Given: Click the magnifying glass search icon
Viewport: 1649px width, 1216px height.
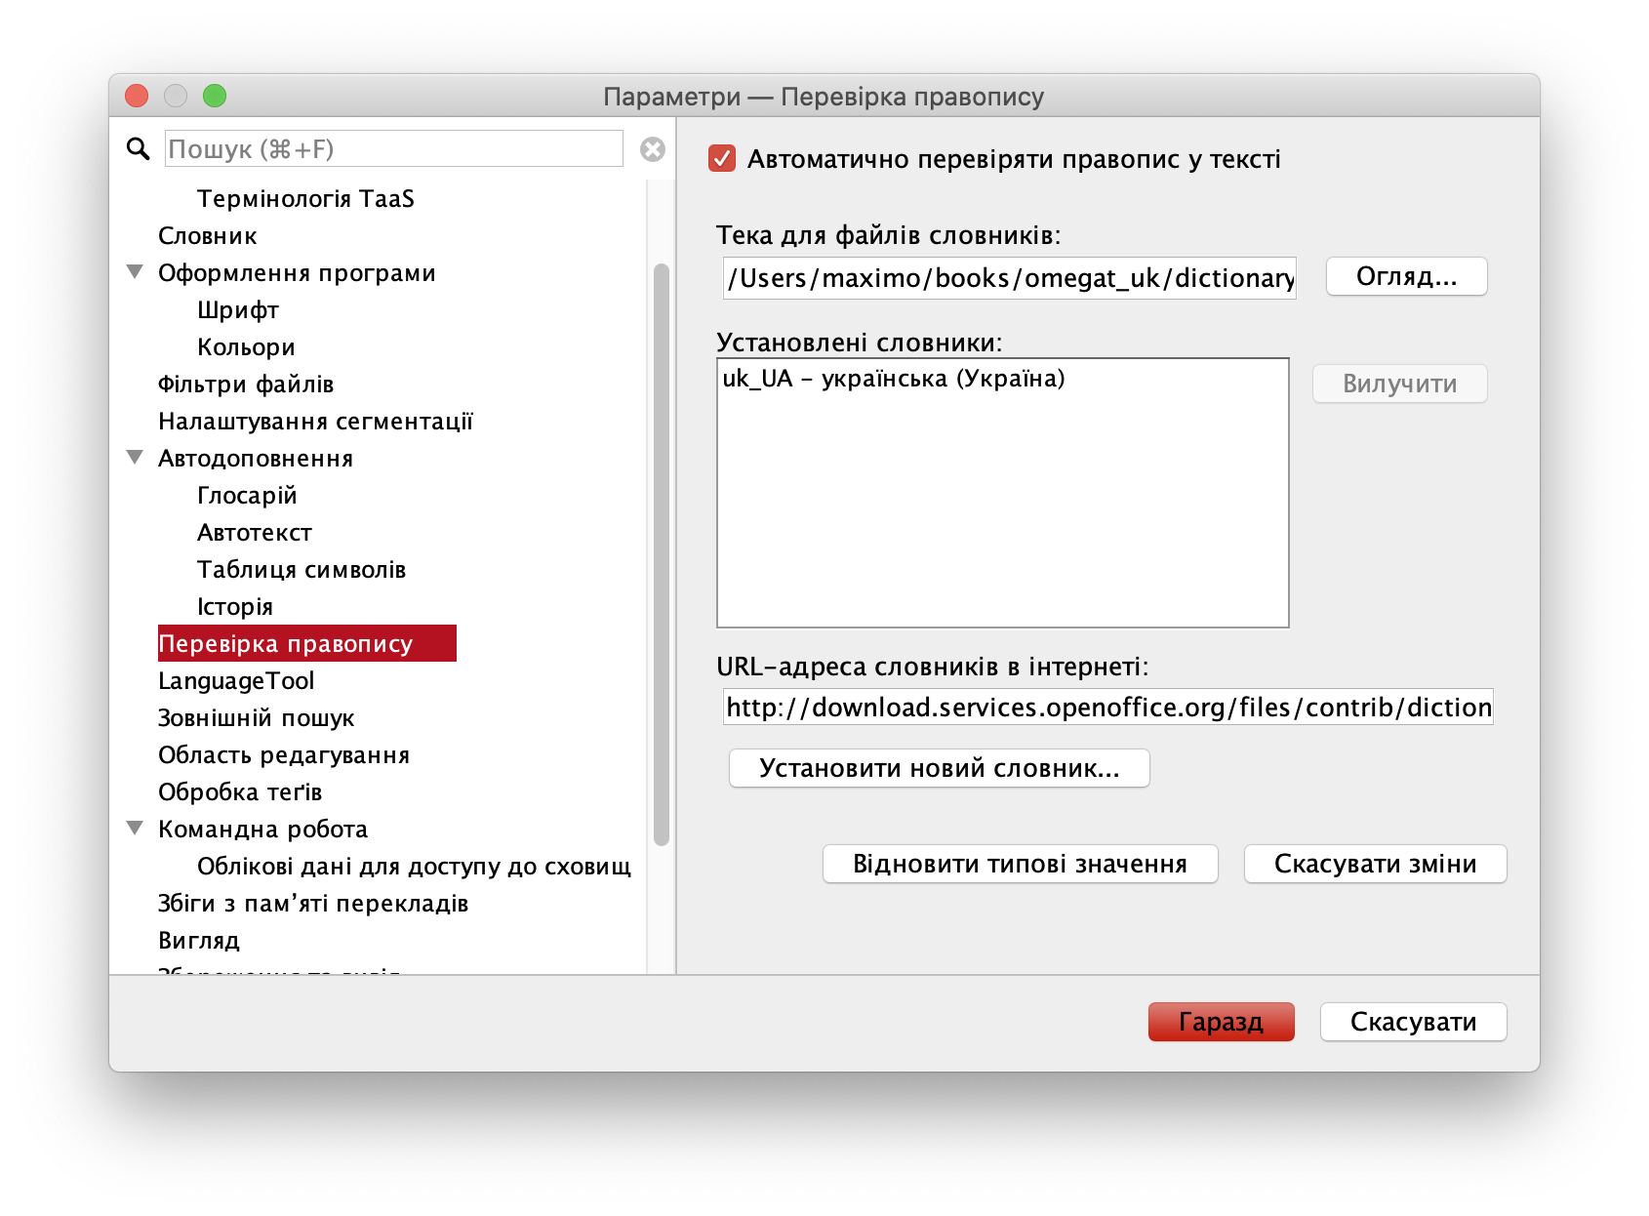Looking at the screenshot, I should 138,148.
